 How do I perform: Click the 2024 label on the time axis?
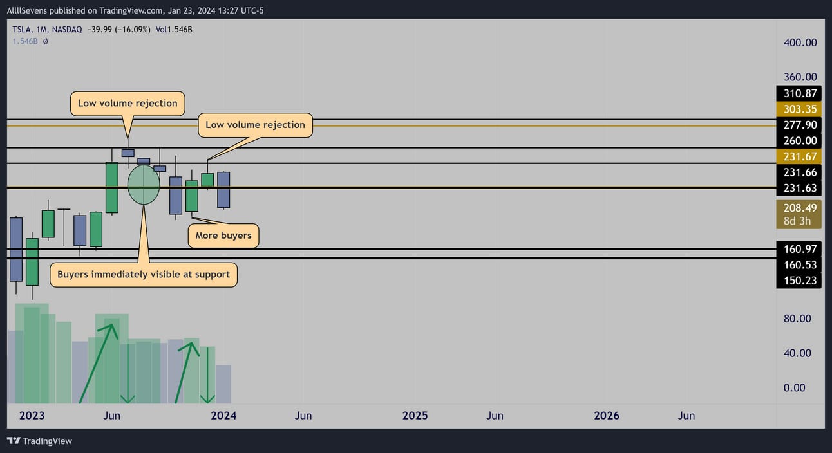[x=223, y=416]
